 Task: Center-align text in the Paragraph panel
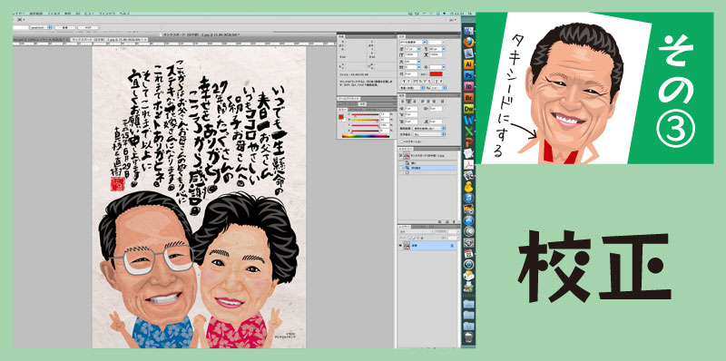[x=409, y=102]
